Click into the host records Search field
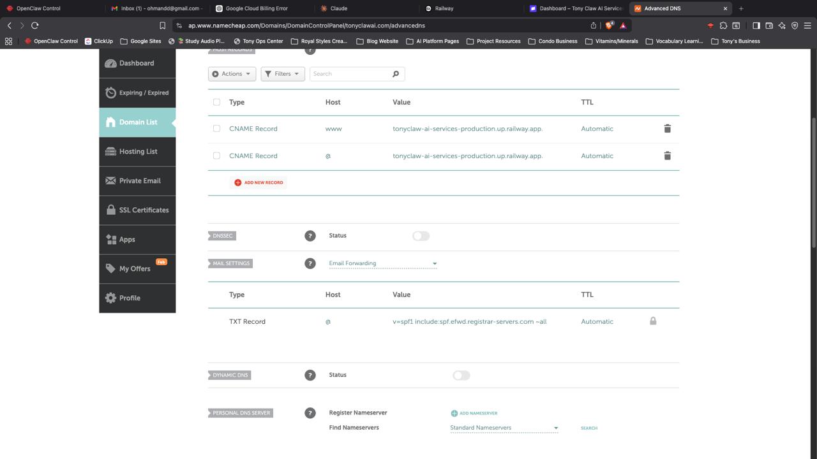The image size is (817, 459). click(x=350, y=74)
